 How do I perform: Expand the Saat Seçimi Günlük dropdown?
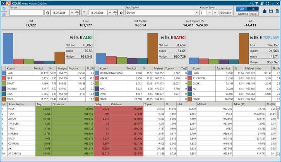[197, 12]
